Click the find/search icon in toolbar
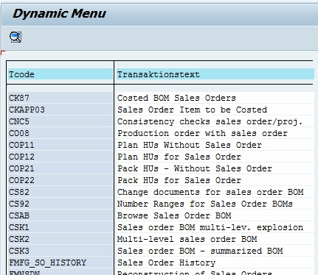Image resolution: width=318 pixels, height=275 pixels. pyautogui.click(x=15, y=37)
